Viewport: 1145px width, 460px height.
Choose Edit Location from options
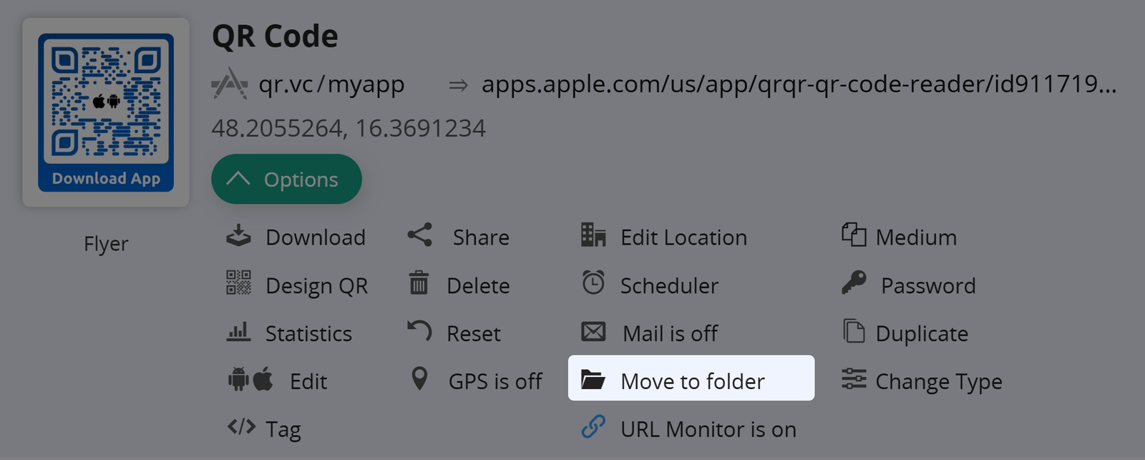point(683,238)
